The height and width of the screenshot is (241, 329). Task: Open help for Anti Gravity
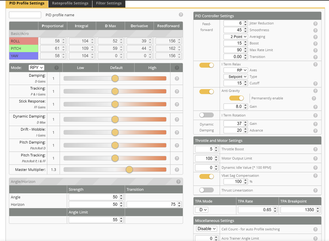pyautogui.click(x=315, y=91)
